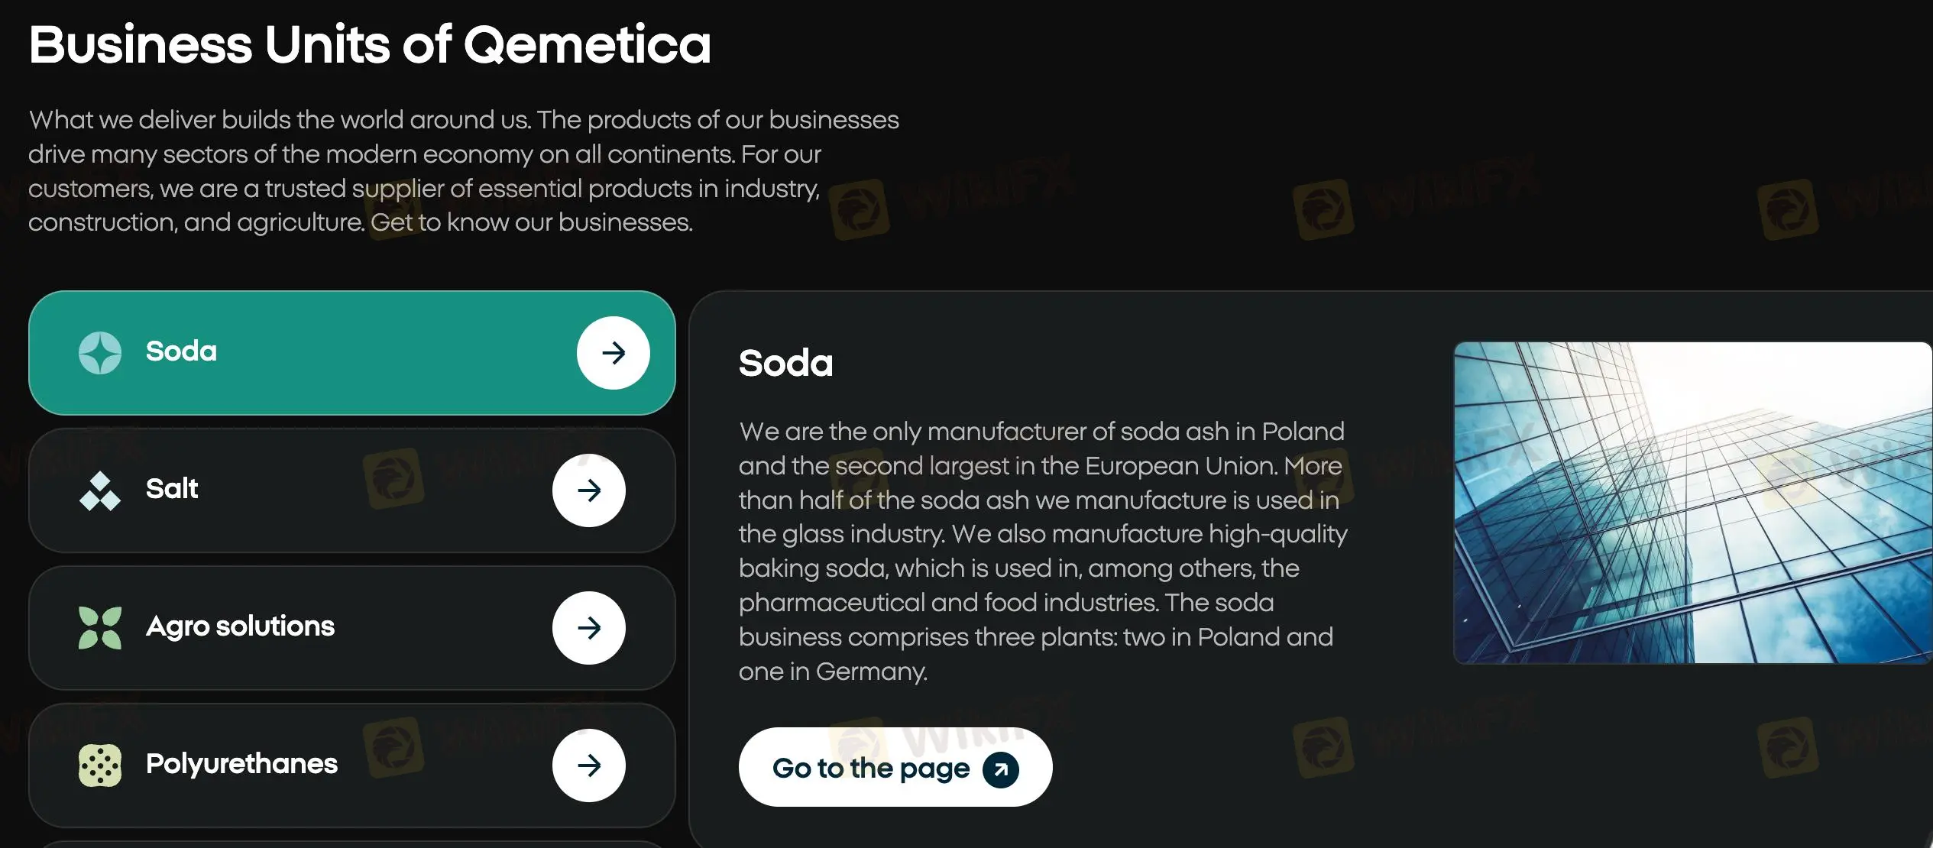Click the Agro solutions leaf icon
The height and width of the screenshot is (848, 1933).
click(100, 628)
